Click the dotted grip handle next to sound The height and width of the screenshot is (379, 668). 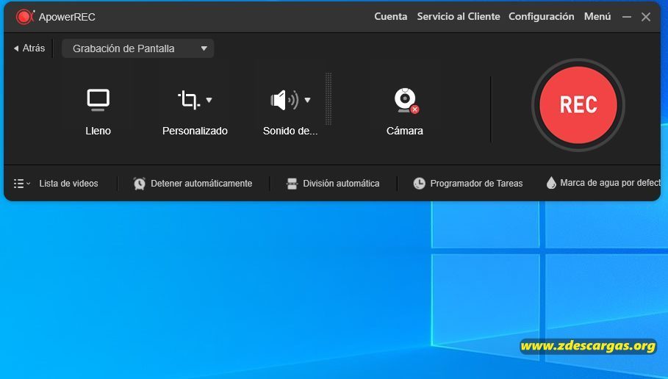(328, 99)
